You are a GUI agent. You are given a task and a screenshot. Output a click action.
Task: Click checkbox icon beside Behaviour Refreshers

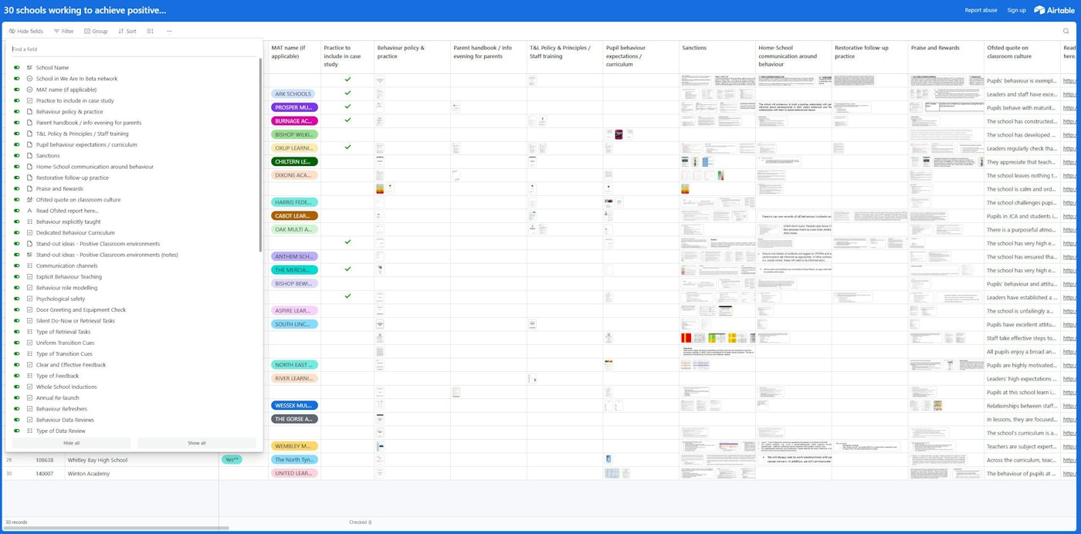(29, 409)
